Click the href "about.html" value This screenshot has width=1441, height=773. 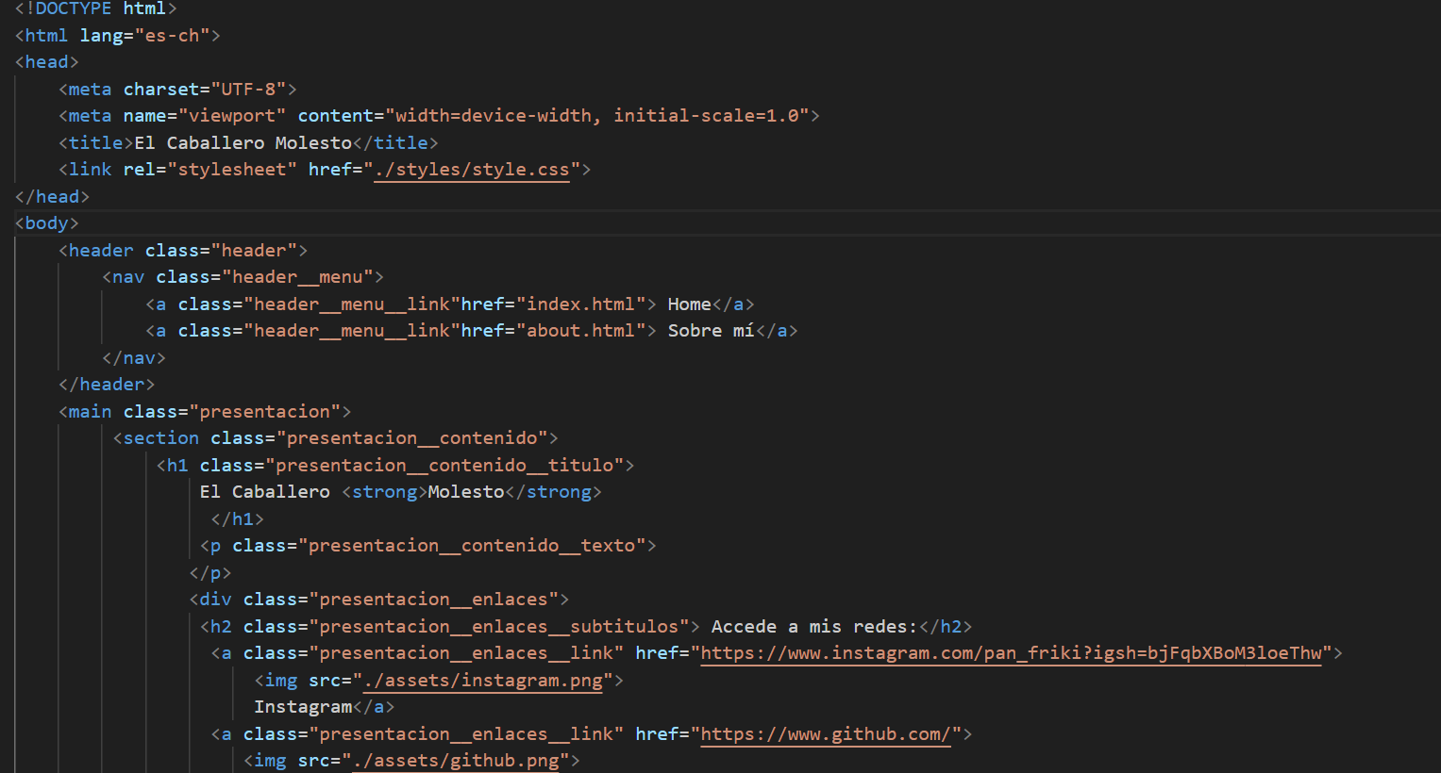coord(580,331)
